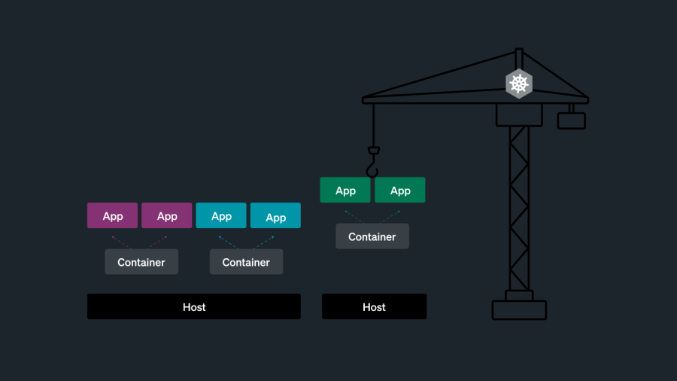Image resolution: width=677 pixels, height=381 pixels.
Task: Click the pink dotted arrow to the leftmost App
Action: click(x=120, y=241)
